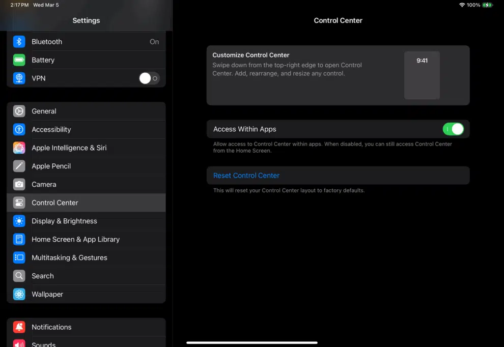Open Battery settings
This screenshot has width=504, height=347.
pos(86,60)
